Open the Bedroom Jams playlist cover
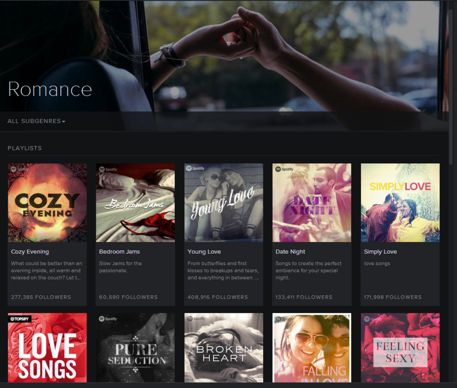Image resolution: width=457 pixels, height=388 pixels. (x=135, y=203)
